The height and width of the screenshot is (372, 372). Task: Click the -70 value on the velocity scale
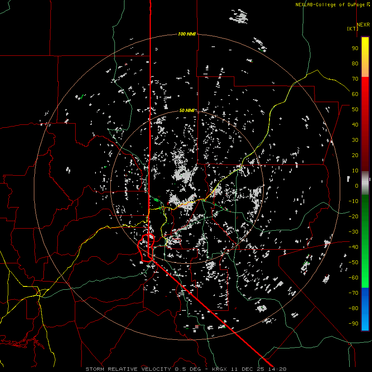[x=353, y=293]
